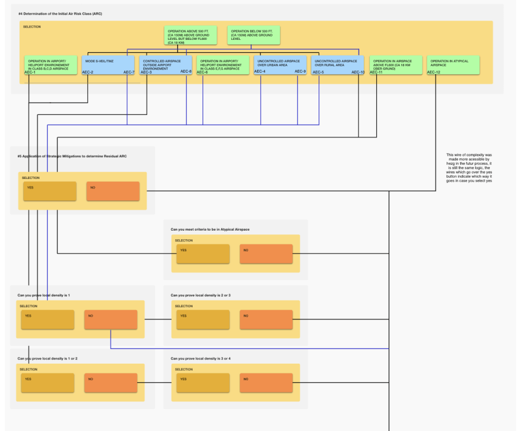Click the 'Can you prove local density is 1' heading
This screenshot has height=431, width=522.
44,295
